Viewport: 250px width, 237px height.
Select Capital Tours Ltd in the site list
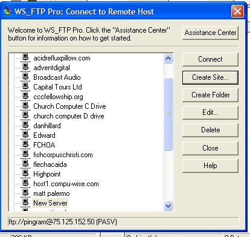pos(57,87)
